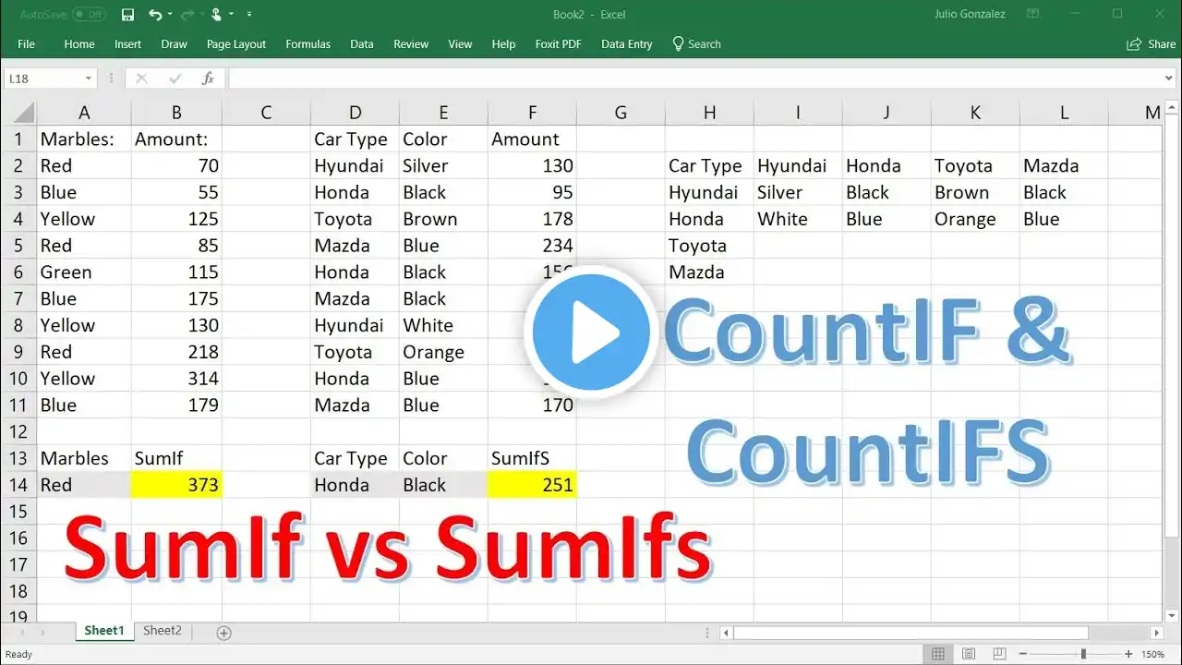Click into the formula bar input
The width and height of the screenshot is (1182, 665).
tap(694, 79)
